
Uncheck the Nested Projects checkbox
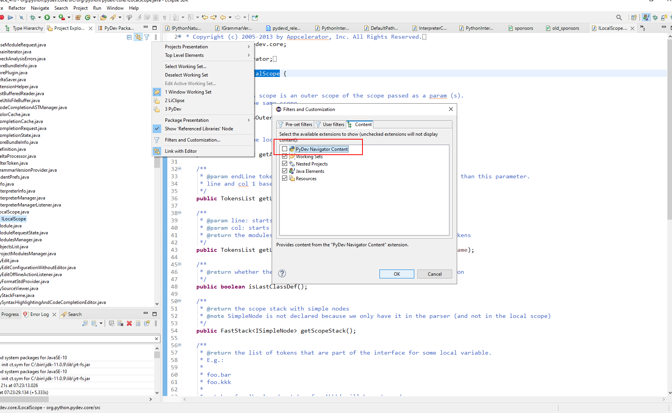click(285, 164)
